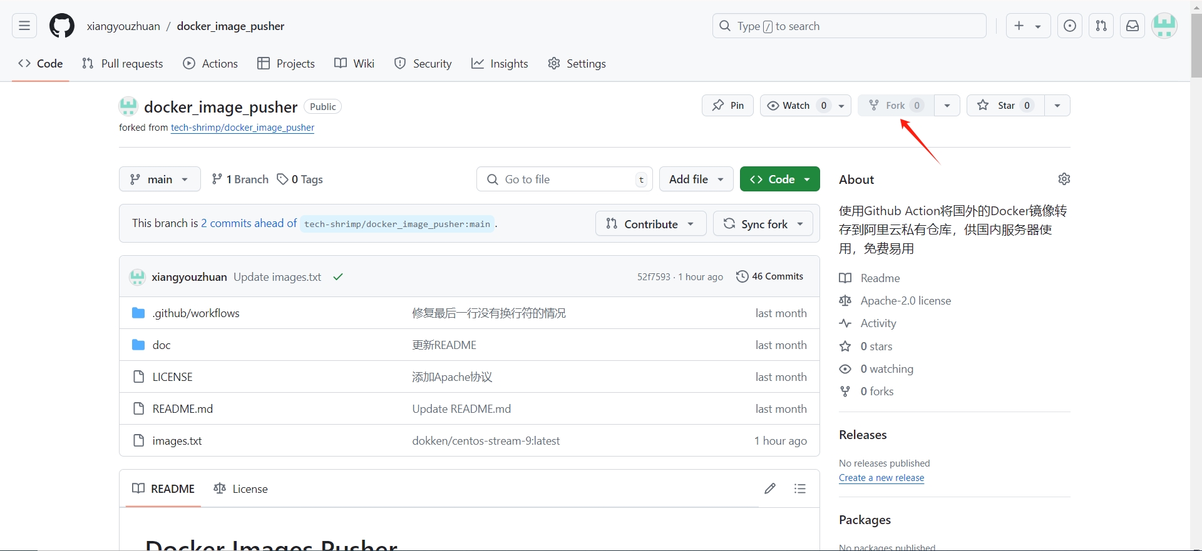Screen dimensions: 1202x551
Task: Select the License tab beside README
Action: point(241,488)
